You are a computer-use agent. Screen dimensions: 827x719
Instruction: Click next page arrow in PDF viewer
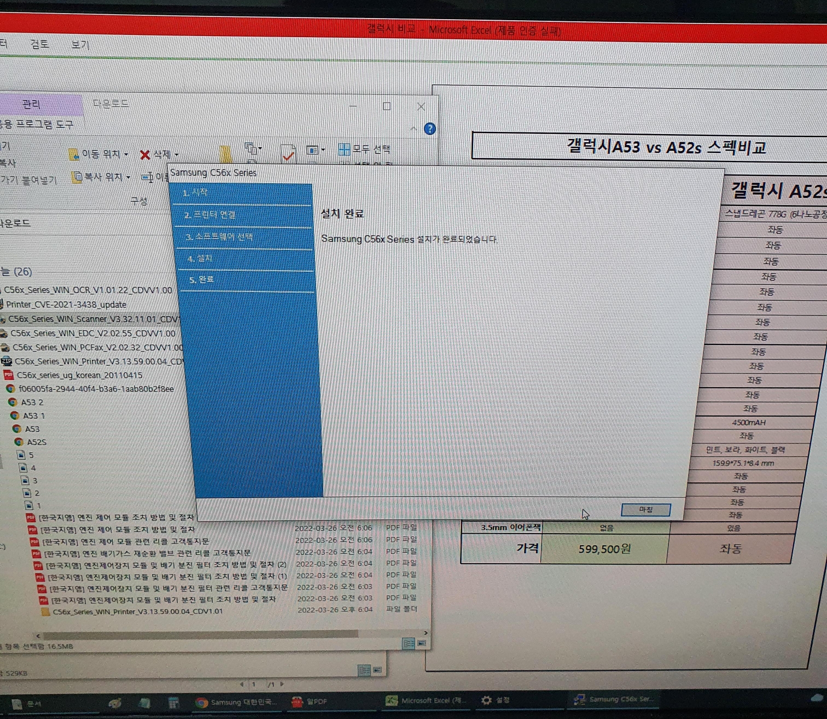pyautogui.click(x=282, y=683)
